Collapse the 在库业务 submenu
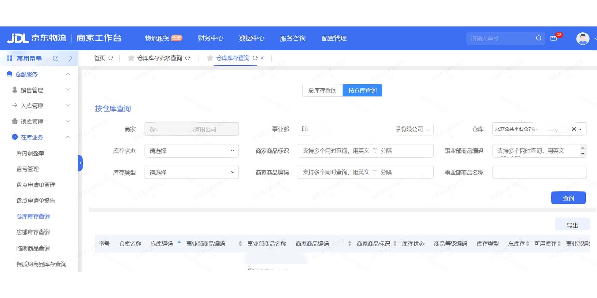 (68, 137)
